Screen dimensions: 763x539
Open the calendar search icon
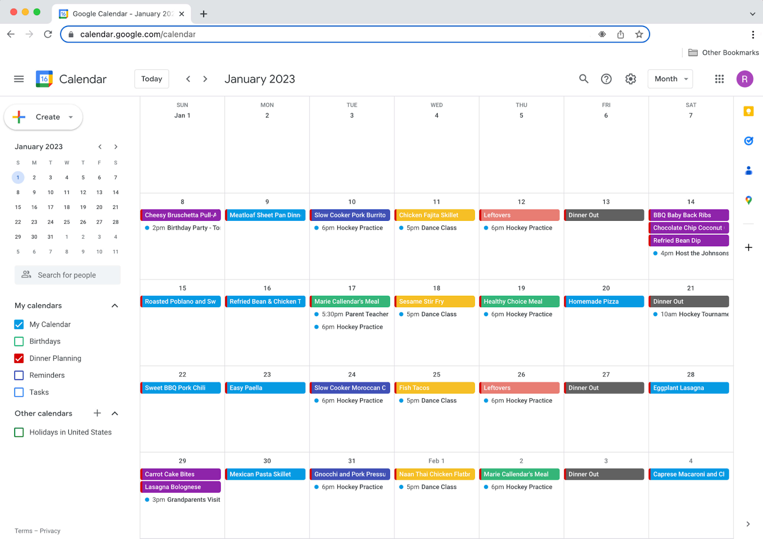pyautogui.click(x=583, y=79)
